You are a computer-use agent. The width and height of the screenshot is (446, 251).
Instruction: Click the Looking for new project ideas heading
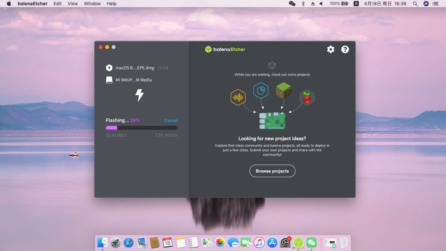(272, 139)
